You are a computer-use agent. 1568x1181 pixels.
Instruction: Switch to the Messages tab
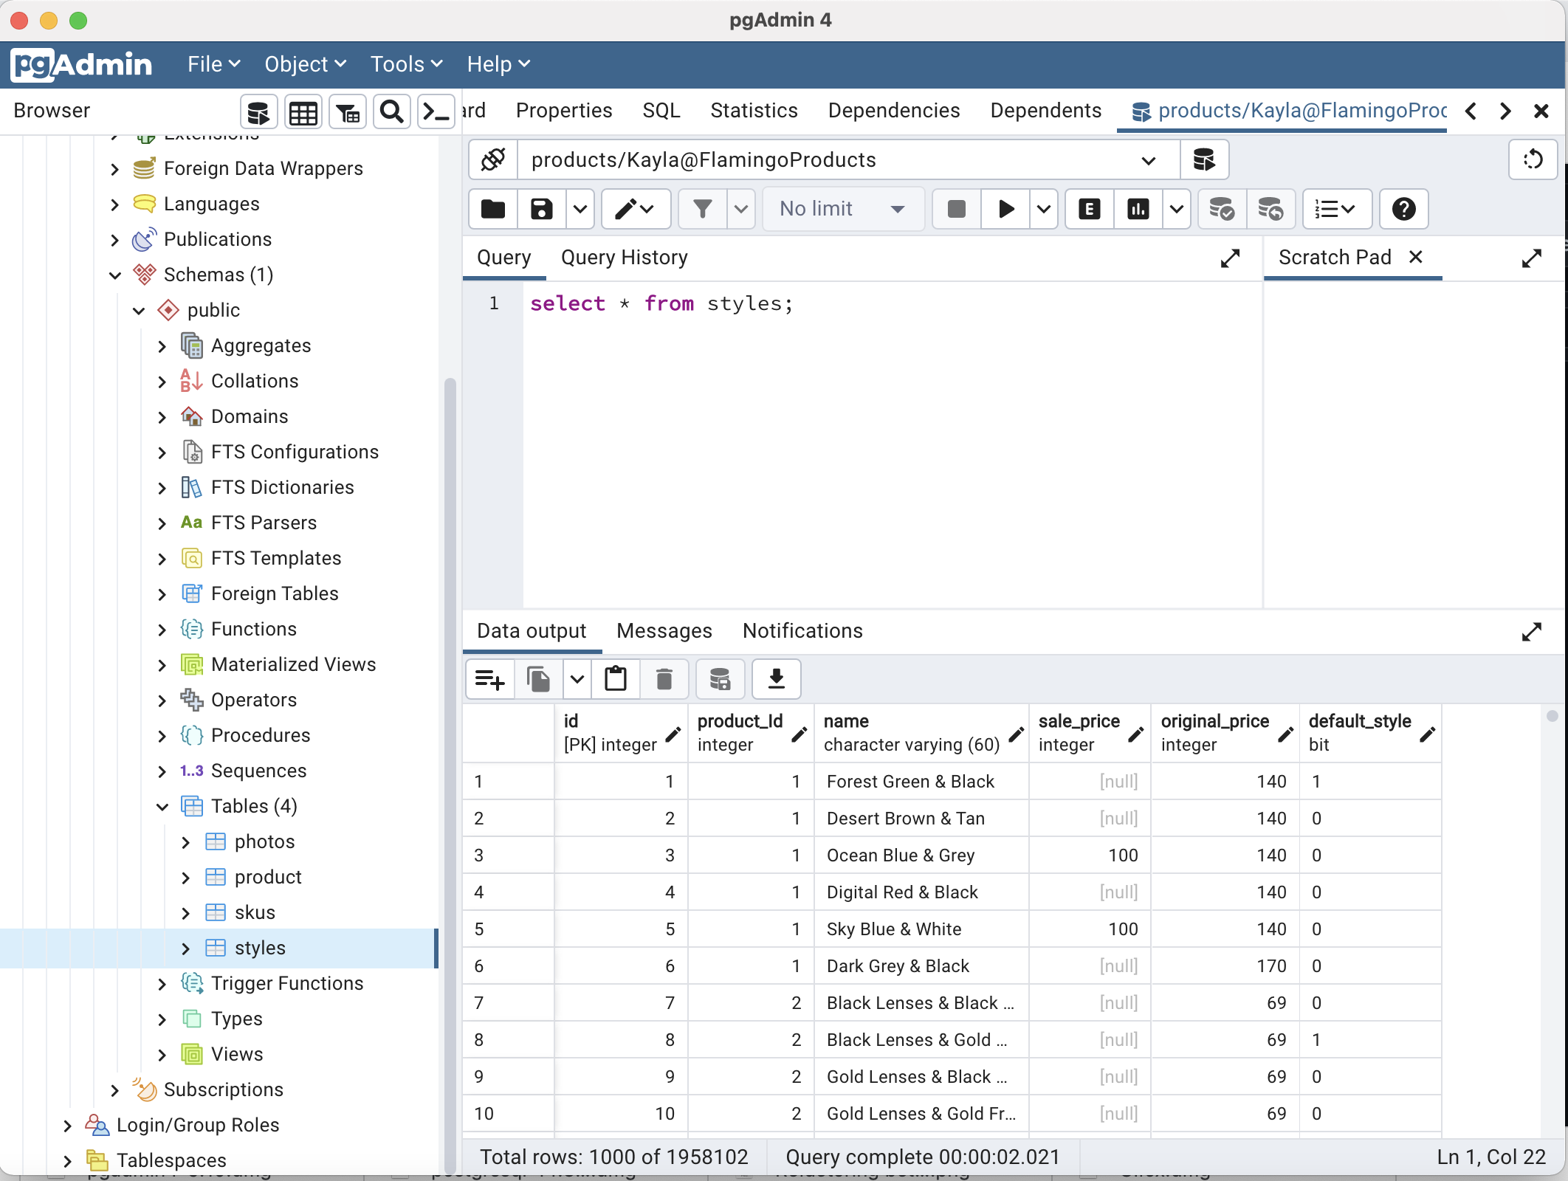tap(664, 630)
